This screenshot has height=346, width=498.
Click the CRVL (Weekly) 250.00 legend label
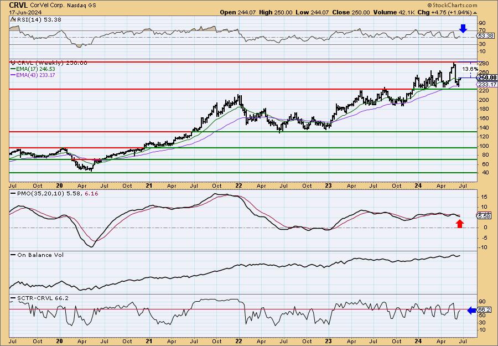pos(52,63)
